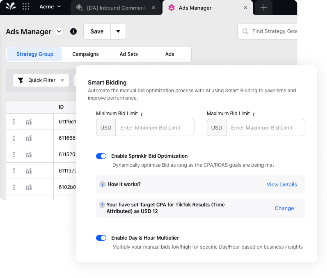Click the Minimum Bid Limit info icon

(142, 114)
